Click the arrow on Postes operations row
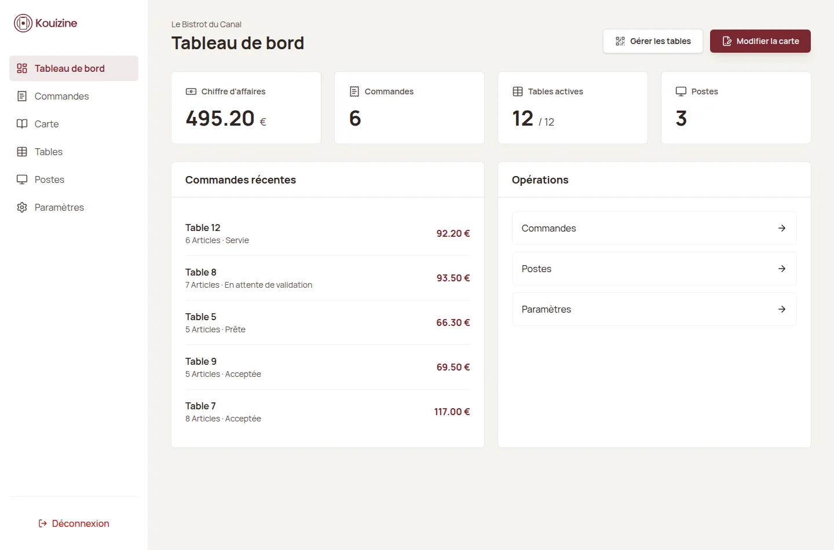The height and width of the screenshot is (550, 834). pyautogui.click(x=782, y=269)
